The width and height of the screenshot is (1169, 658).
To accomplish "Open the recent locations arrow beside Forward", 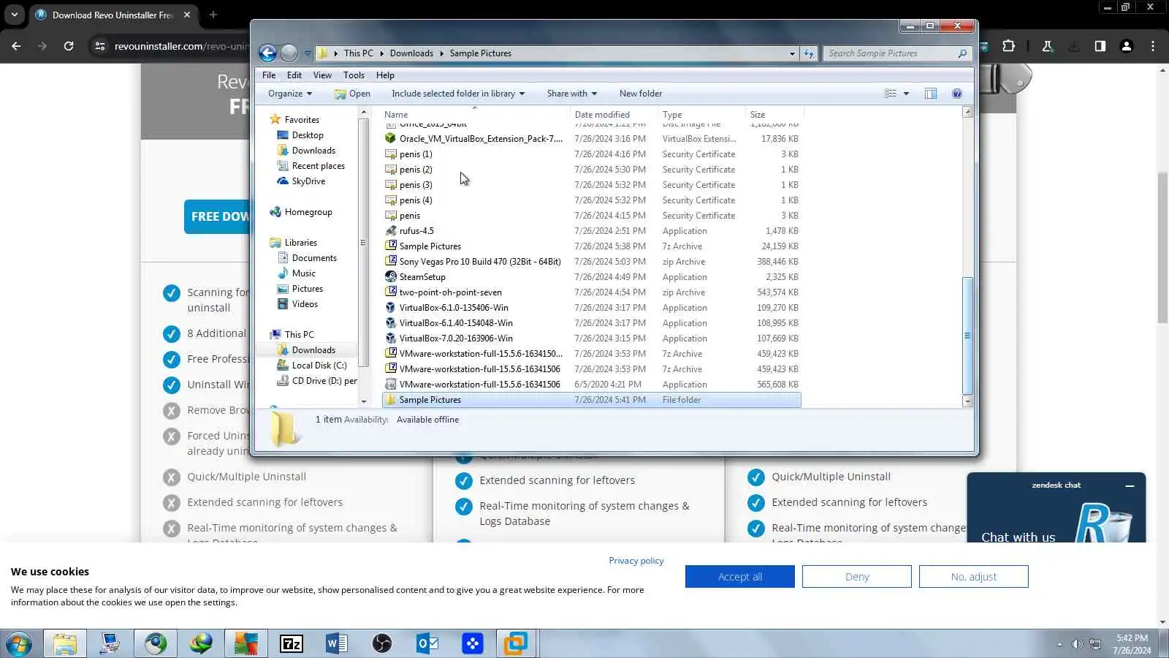I will [x=308, y=53].
